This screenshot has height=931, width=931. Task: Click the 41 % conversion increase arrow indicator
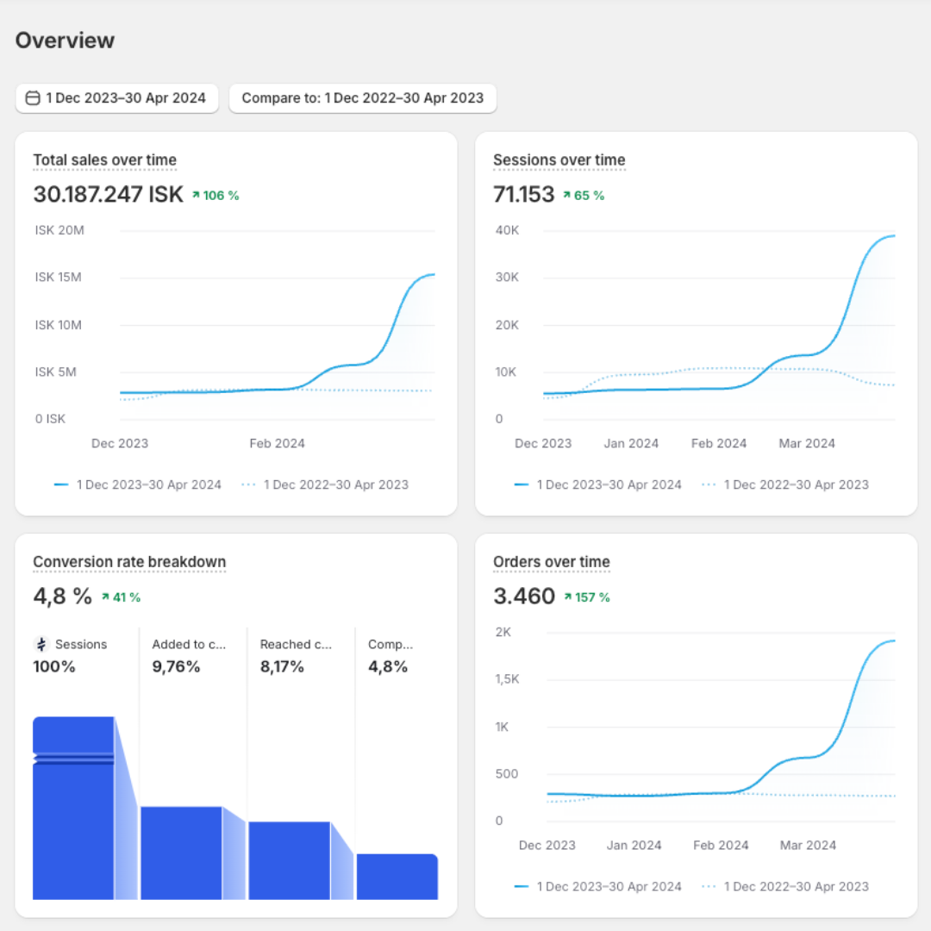(106, 597)
